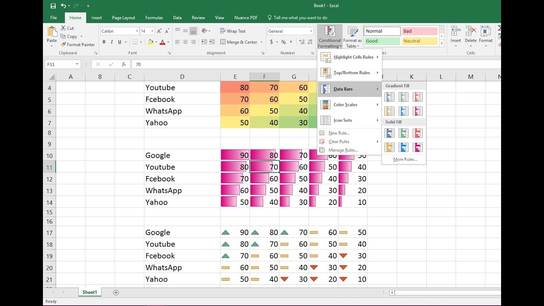This screenshot has width=544, height=306.
Task: Choose the orange solid fill data bar
Action: 389,147
